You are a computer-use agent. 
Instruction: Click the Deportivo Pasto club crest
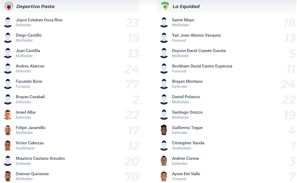[9, 6]
